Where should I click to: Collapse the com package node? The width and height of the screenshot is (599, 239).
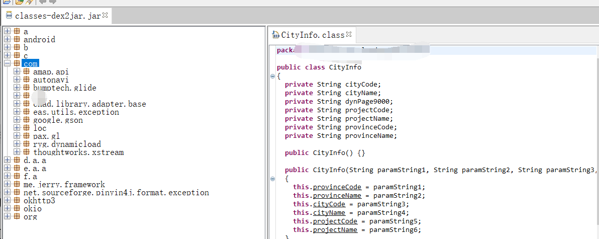coord(7,63)
